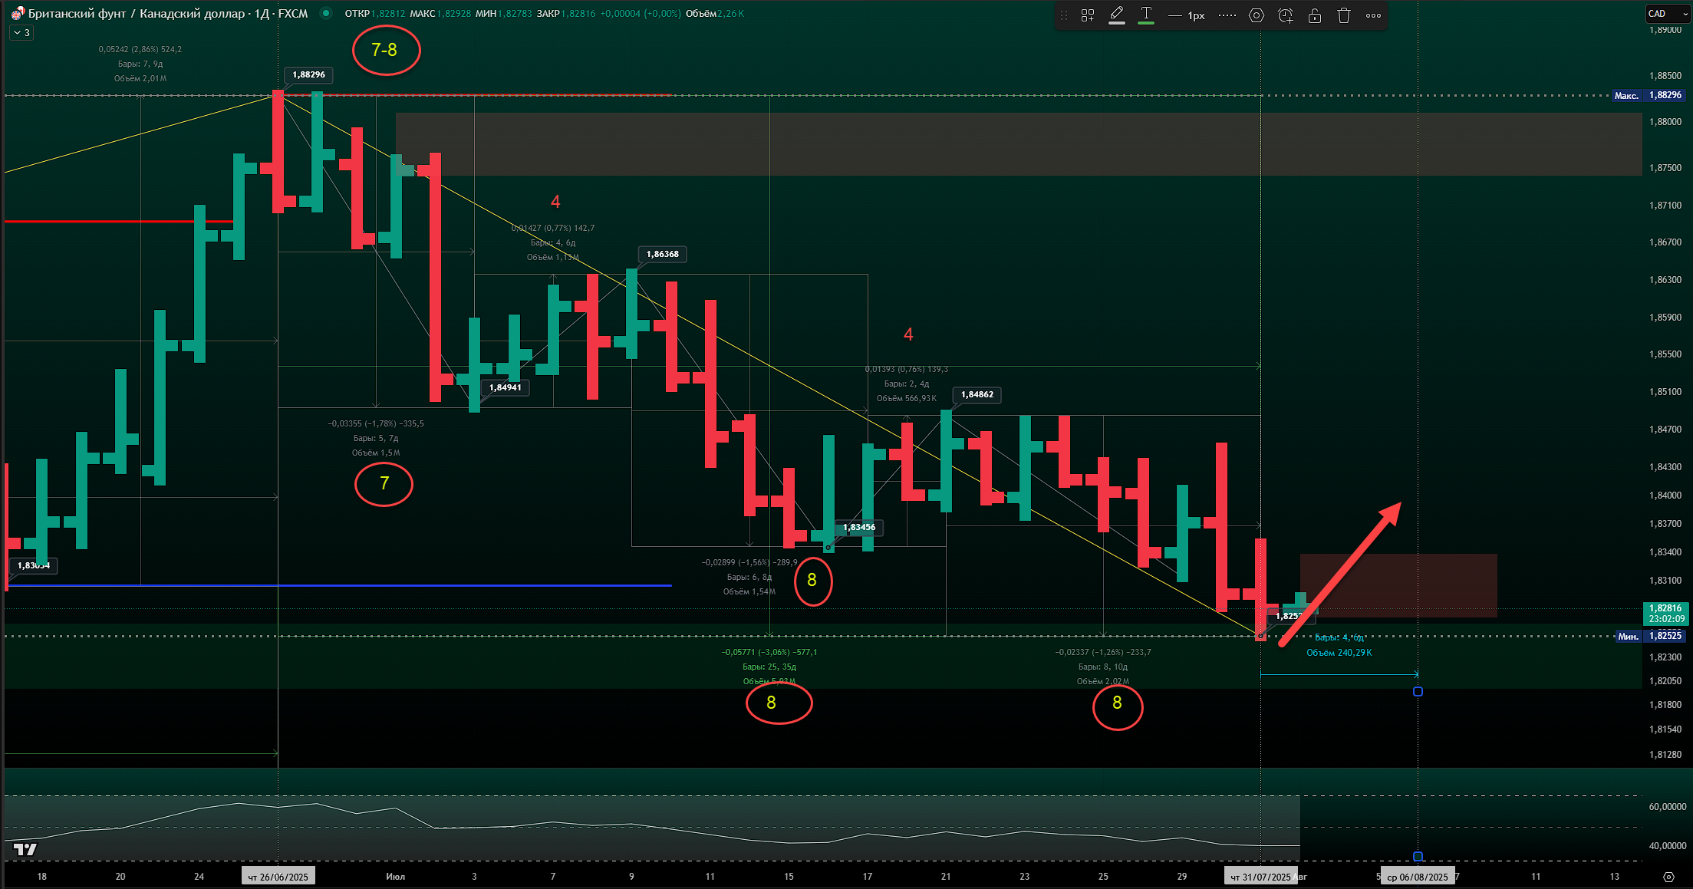Click the чт 26/06/2025 date label on the time axis
The height and width of the screenshot is (889, 1693).
278,877
